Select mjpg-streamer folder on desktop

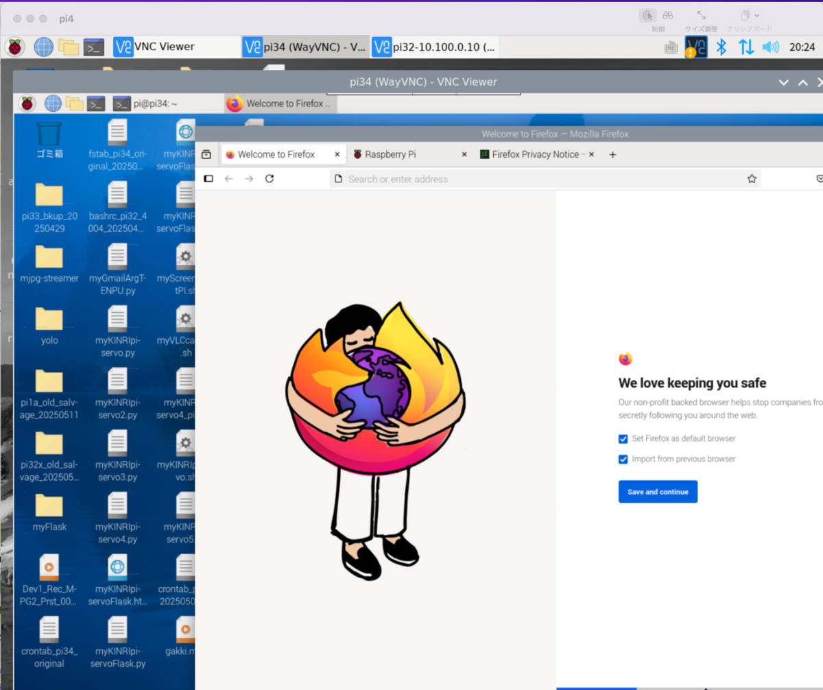tap(49, 264)
